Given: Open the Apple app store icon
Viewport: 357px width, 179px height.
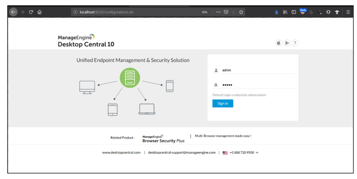Looking at the screenshot, I should point(279,43).
